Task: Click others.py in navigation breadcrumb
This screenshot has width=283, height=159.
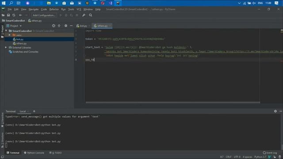Action: 35,21
